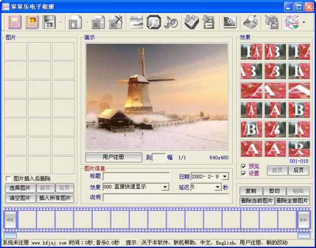The height and width of the screenshot is (248, 316).
Task: Open the 效果 effect dropdown list
Action: coord(165,187)
